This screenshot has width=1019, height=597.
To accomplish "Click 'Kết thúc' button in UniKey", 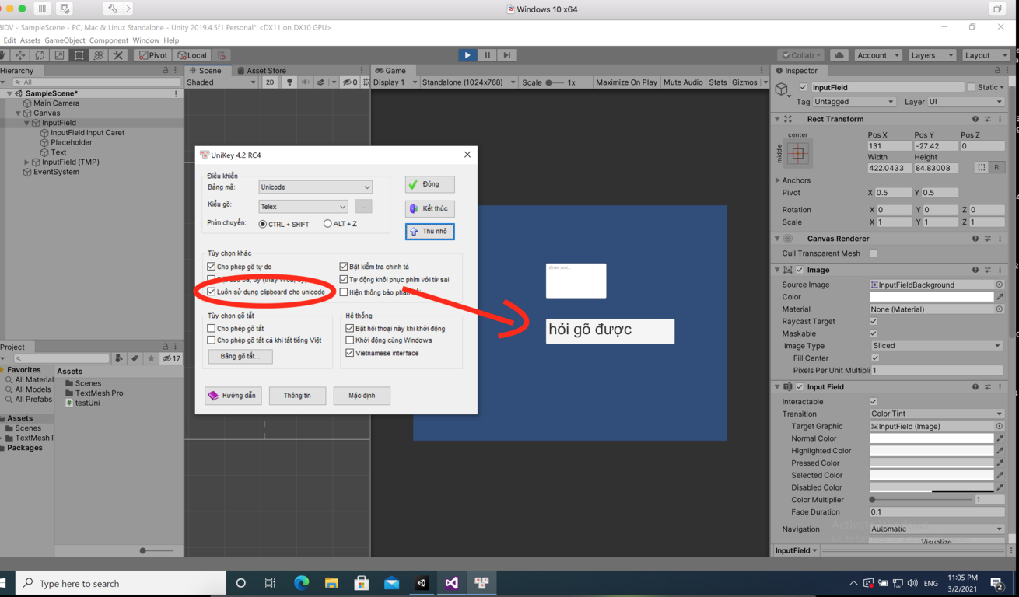I will point(430,208).
